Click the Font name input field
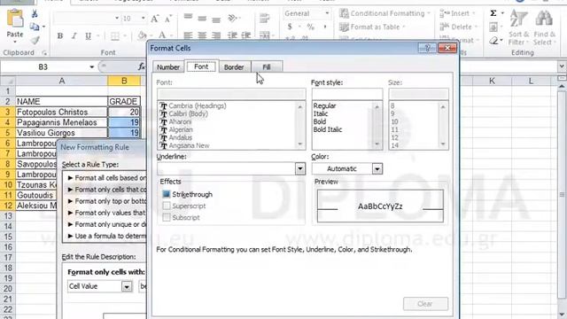This screenshot has width=567, height=319. (231, 94)
